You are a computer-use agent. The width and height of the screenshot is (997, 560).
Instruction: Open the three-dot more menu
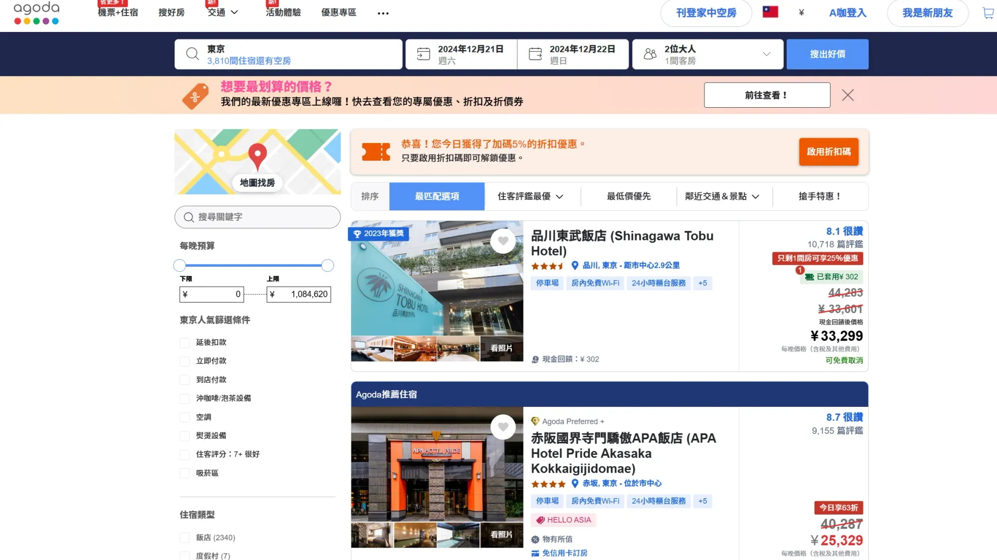(x=383, y=13)
